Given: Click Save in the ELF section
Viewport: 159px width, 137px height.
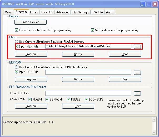Looking at the screenshot, I should coord(78,106).
